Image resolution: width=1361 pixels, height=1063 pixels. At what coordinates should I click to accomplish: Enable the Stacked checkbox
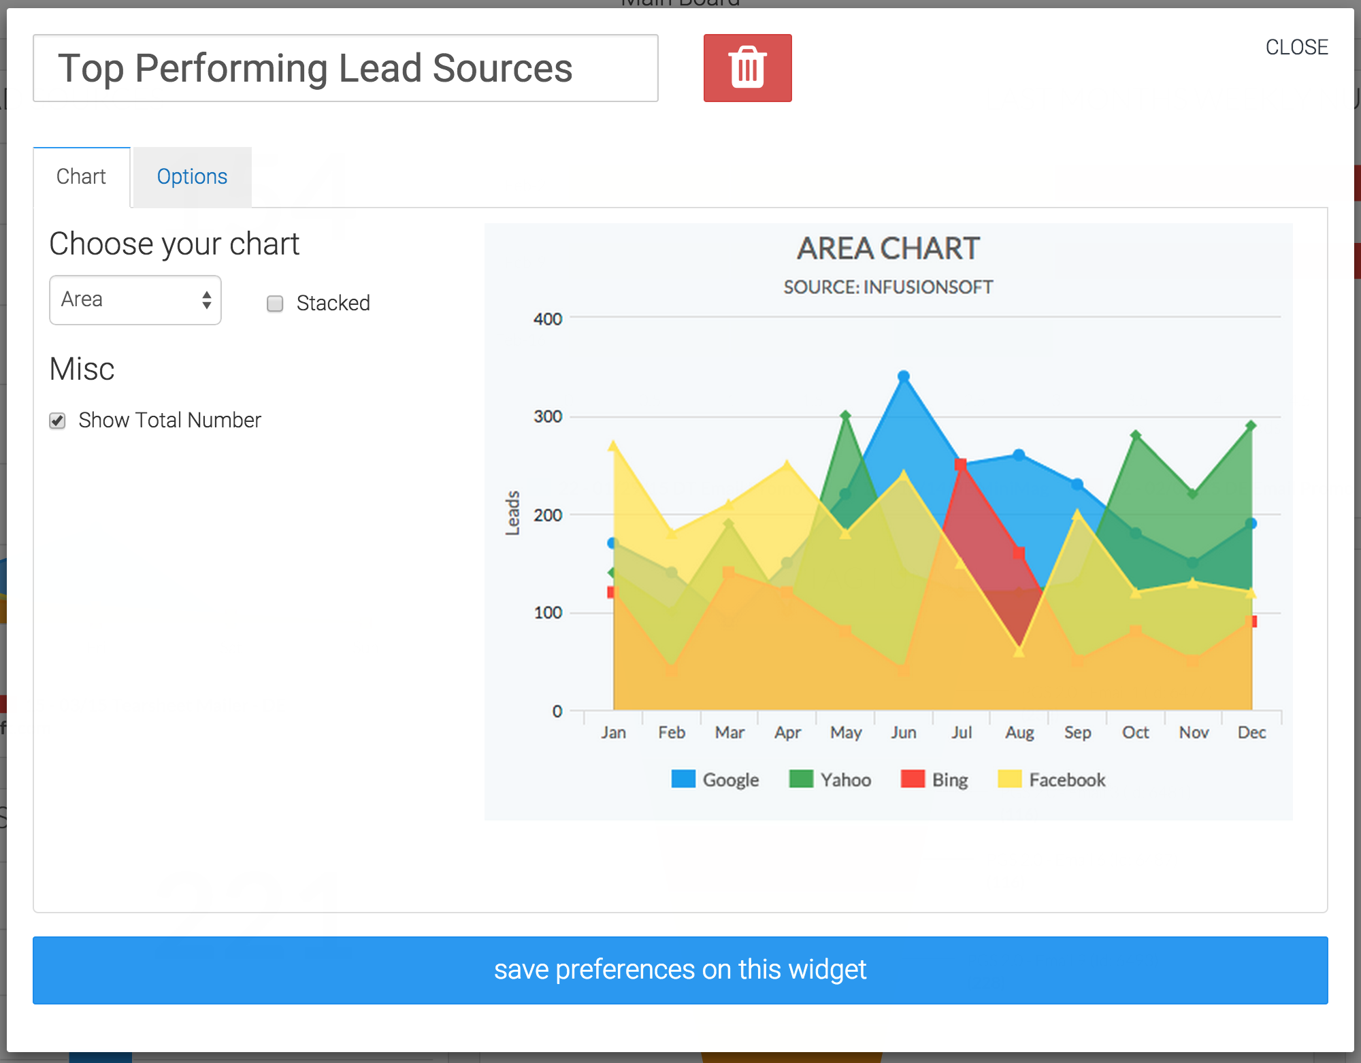click(x=275, y=304)
